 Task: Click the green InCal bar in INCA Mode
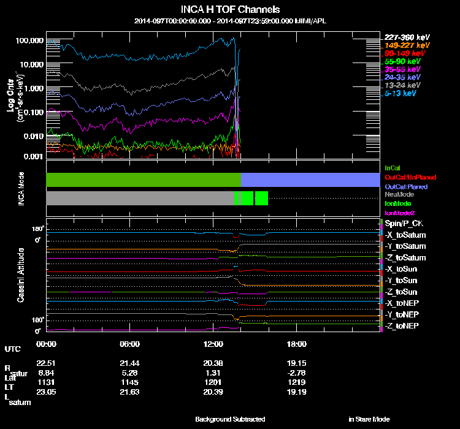[144, 180]
